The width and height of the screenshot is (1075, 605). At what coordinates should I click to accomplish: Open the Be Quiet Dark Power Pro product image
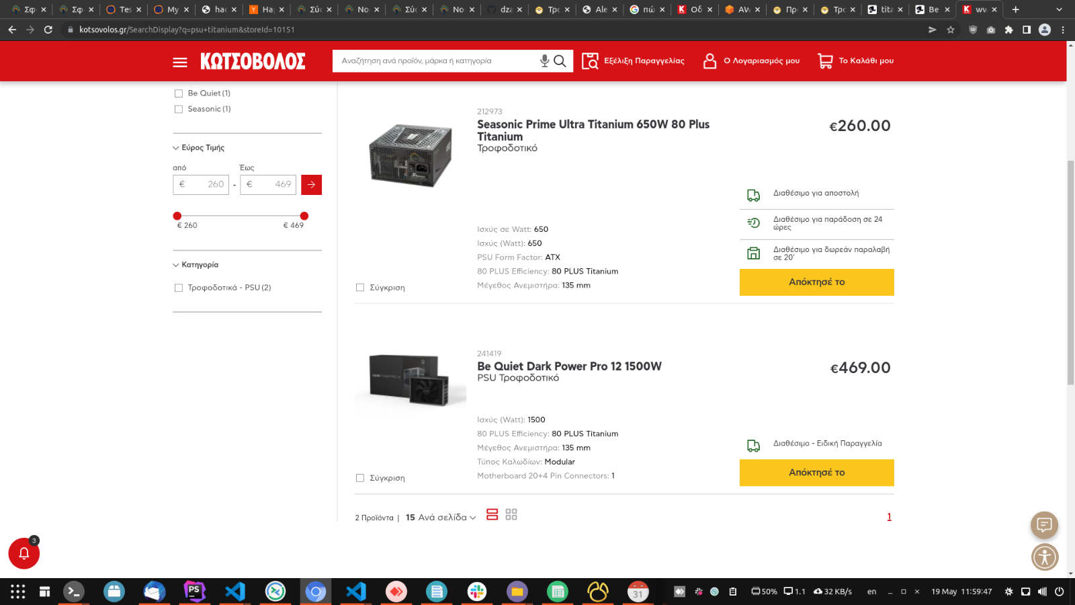411,380
